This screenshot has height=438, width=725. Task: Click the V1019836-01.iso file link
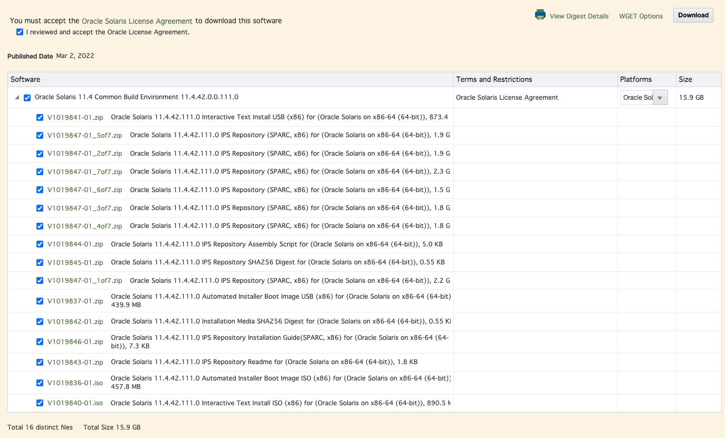(75, 383)
